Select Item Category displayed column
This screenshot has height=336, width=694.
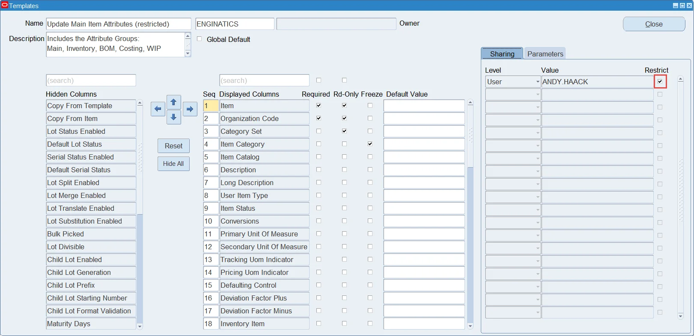[x=264, y=144]
